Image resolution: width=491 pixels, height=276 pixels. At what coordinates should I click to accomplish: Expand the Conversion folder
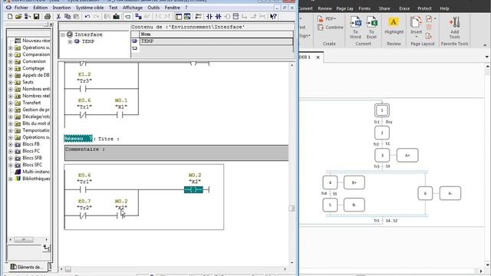(11, 61)
